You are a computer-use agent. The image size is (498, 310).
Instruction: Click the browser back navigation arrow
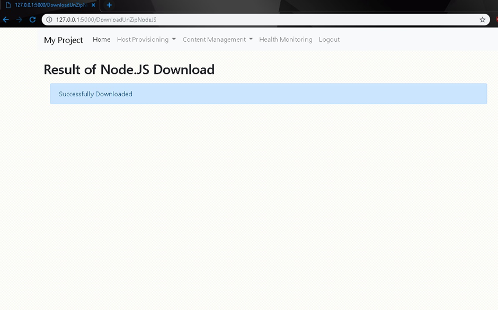pyautogui.click(x=6, y=20)
